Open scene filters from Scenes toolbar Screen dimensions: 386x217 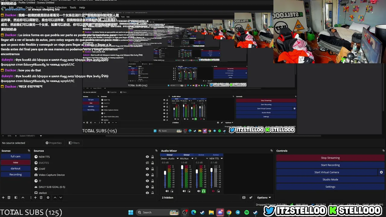16,197
